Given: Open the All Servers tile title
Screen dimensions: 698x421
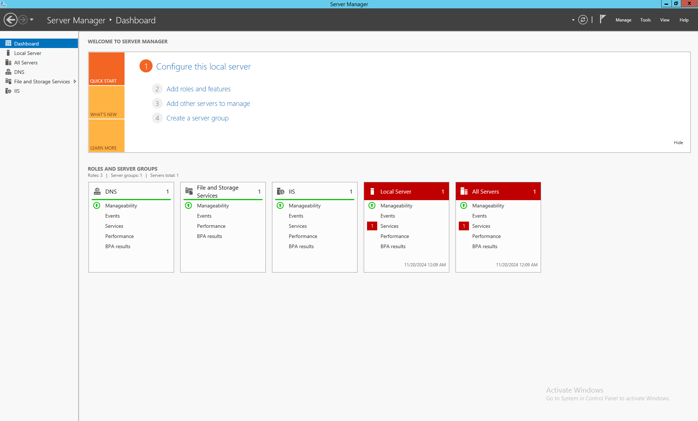Looking at the screenshot, I should (485, 191).
